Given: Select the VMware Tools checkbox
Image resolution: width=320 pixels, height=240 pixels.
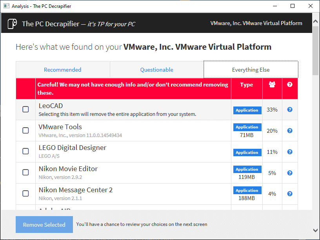Looking at the screenshot, I should point(25,130).
